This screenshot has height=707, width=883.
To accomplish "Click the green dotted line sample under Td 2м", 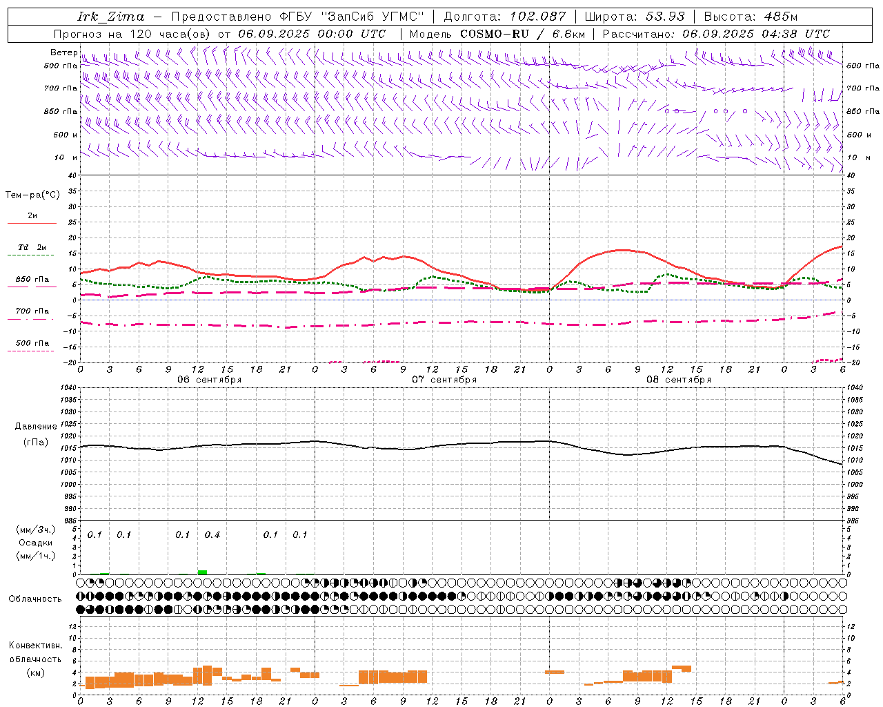I will (31, 255).
